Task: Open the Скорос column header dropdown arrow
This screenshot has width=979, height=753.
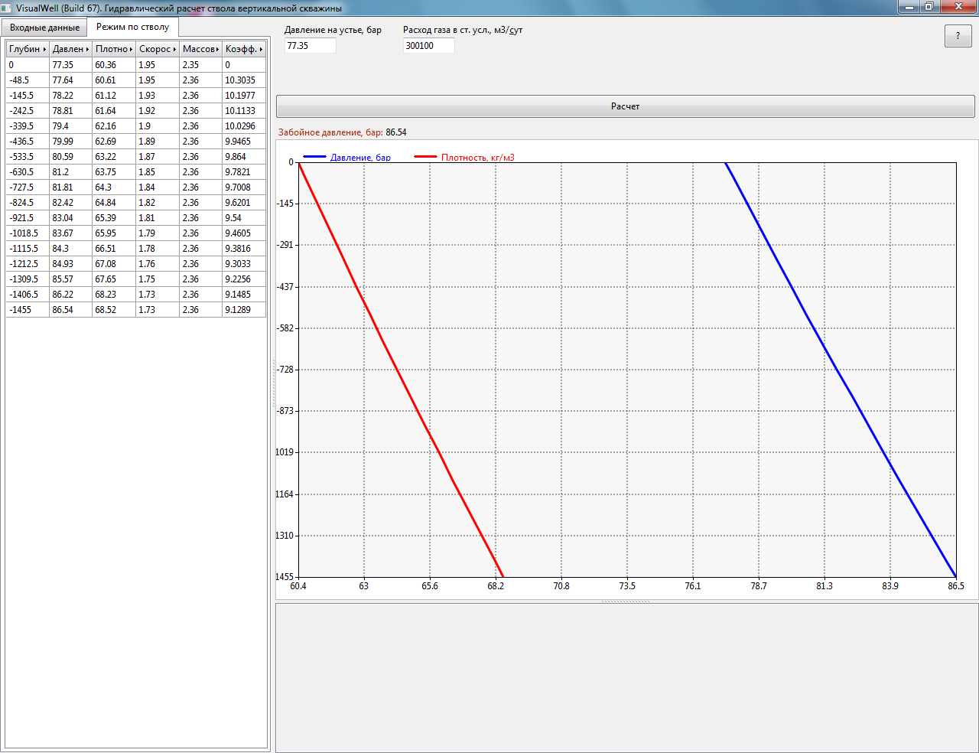Action: pyautogui.click(x=175, y=49)
